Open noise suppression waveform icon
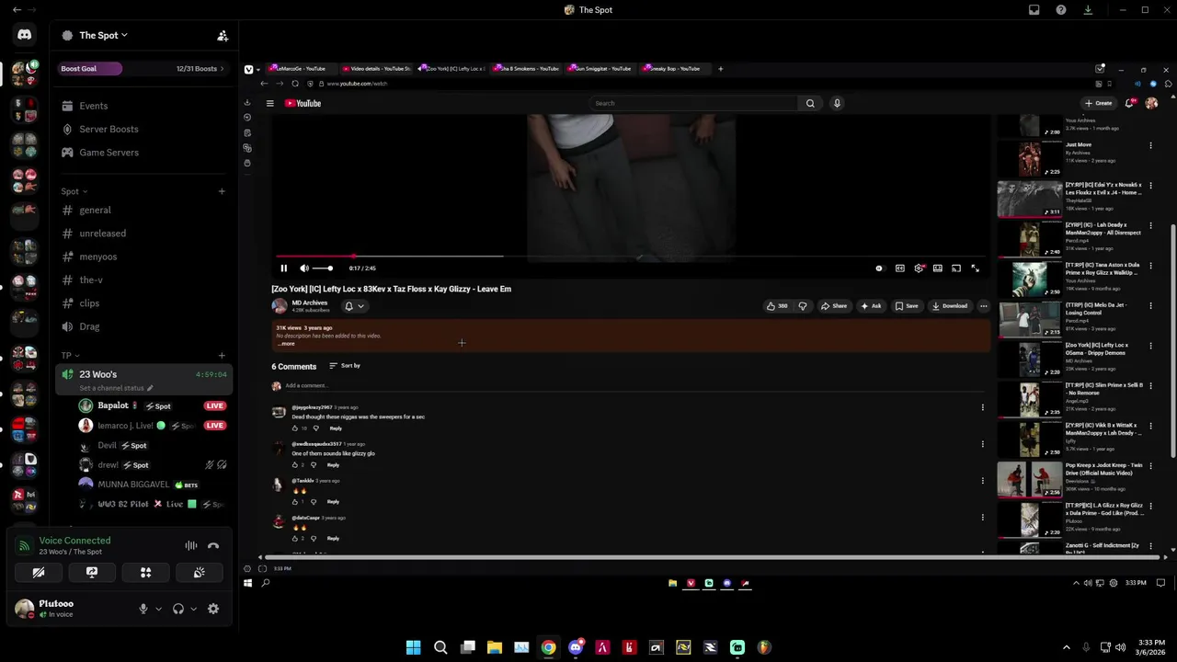The height and width of the screenshot is (662, 1177). (x=191, y=546)
